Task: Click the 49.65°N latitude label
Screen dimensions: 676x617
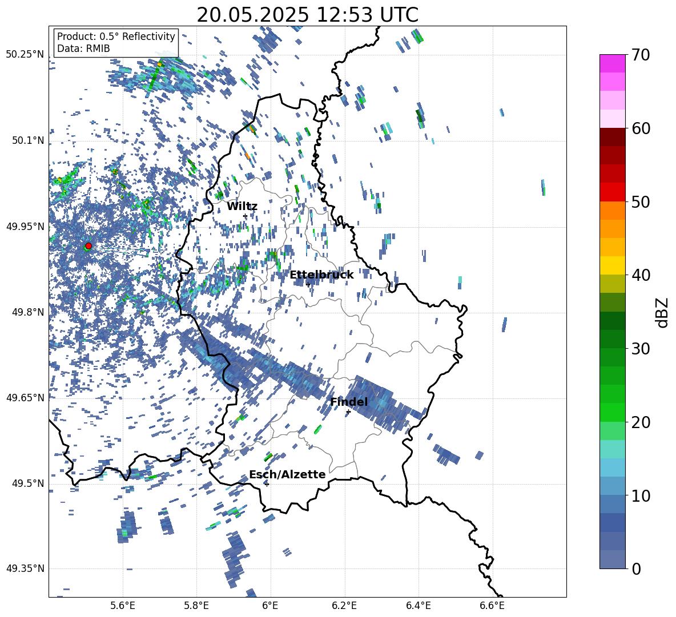Action: pyautogui.click(x=25, y=397)
